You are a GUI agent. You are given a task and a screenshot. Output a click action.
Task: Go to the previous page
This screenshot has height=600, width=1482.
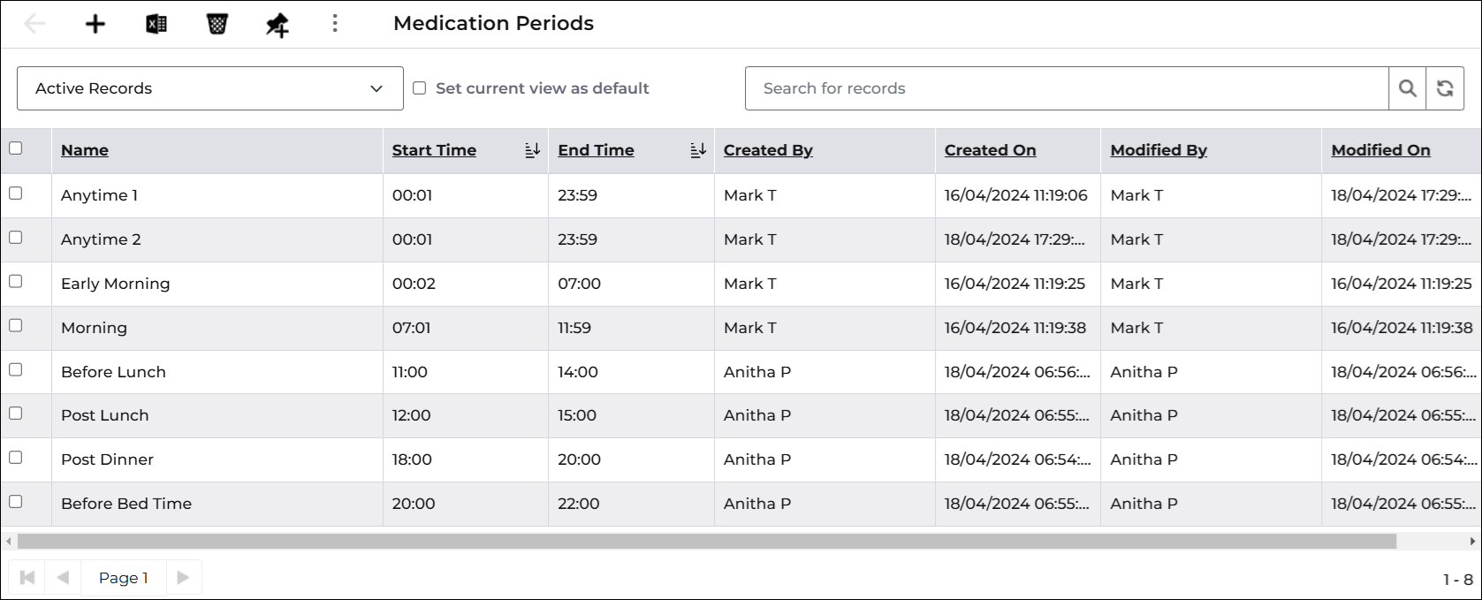(63, 578)
